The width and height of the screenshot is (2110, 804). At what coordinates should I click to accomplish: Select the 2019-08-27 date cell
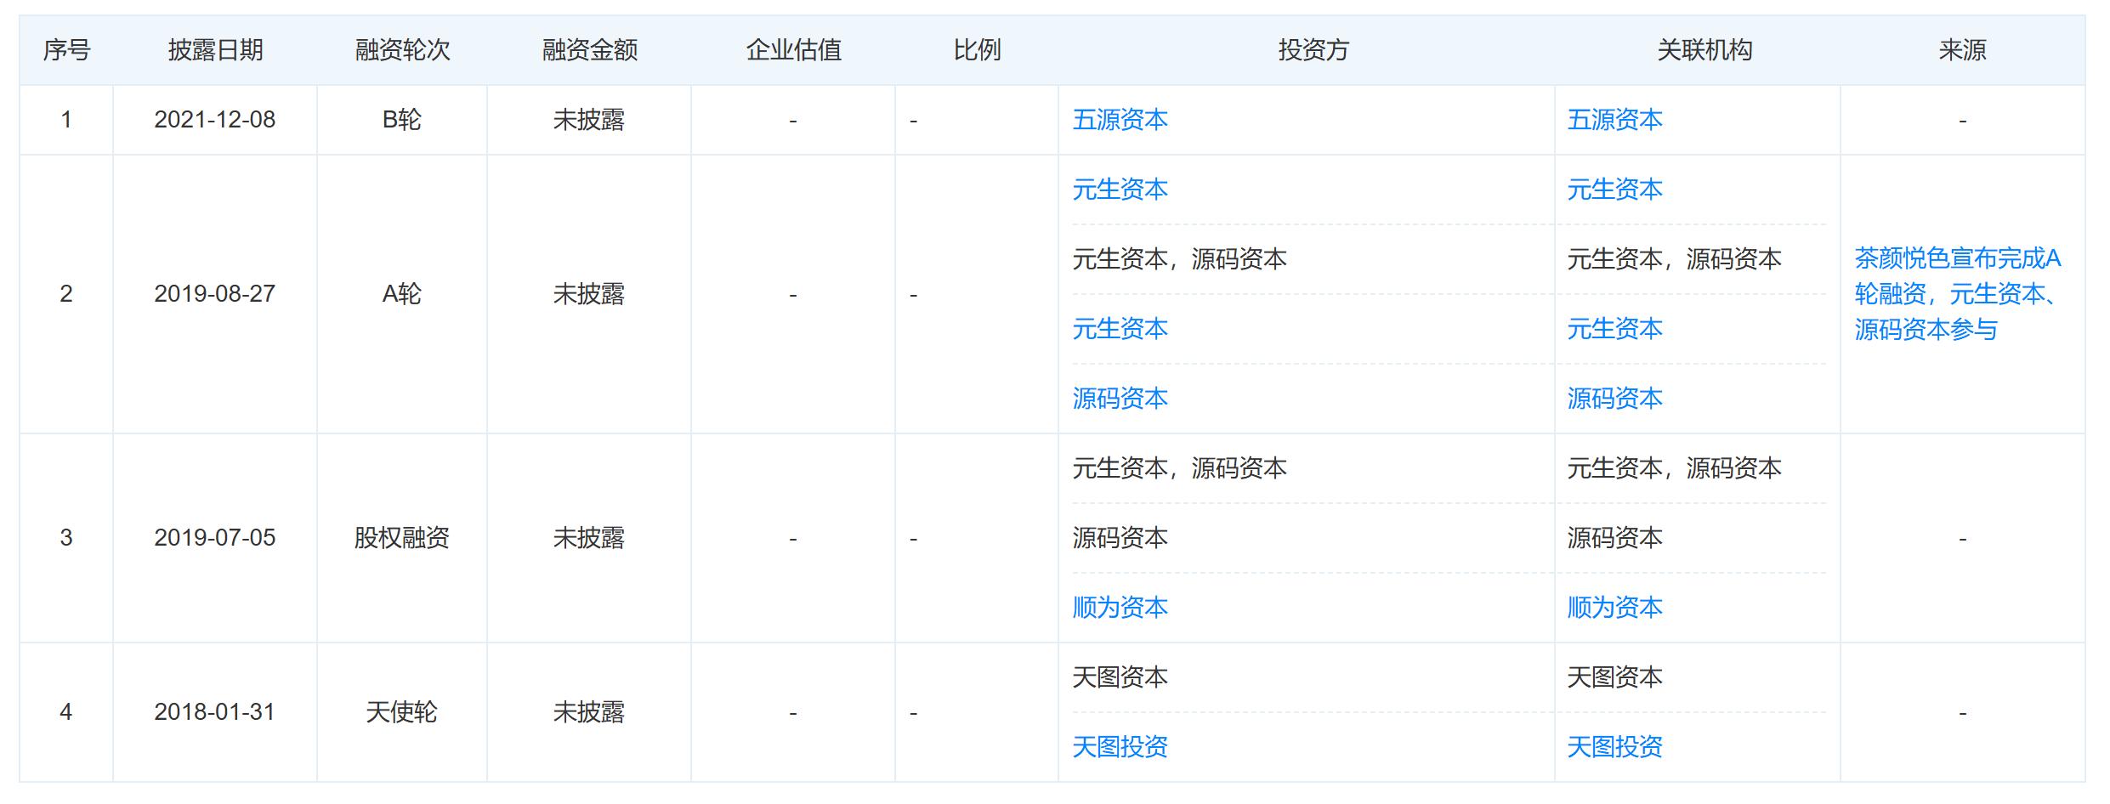(215, 294)
